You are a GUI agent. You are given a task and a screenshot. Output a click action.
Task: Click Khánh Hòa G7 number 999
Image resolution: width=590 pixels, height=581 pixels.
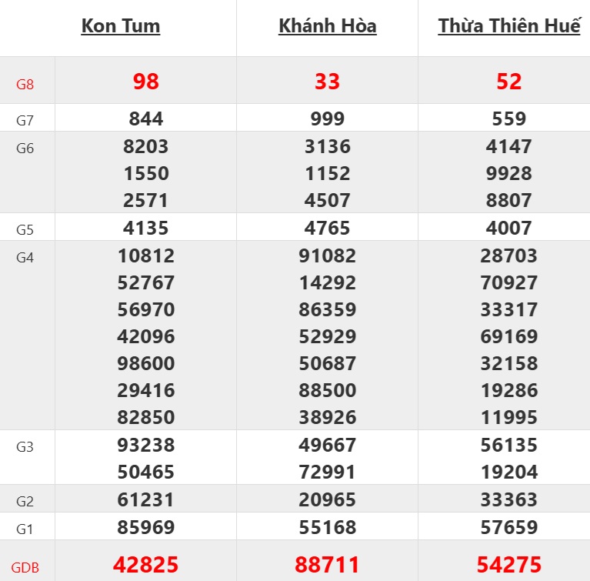pyautogui.click(x=328, y=119)
